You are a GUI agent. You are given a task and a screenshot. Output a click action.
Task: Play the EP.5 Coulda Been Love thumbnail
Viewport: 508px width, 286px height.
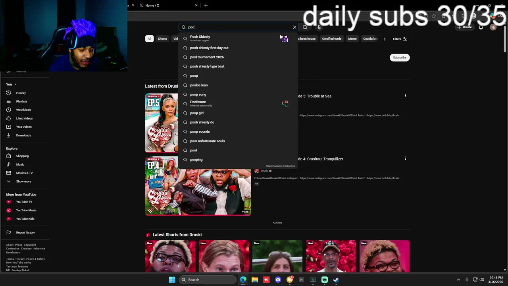(x=162, y=123)
